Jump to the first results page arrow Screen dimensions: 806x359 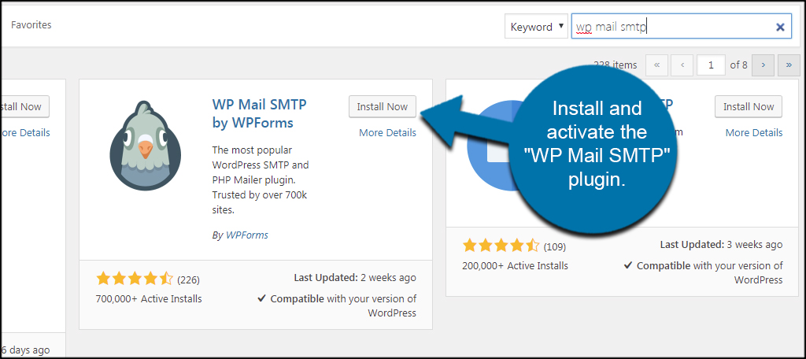coord(657,65)
